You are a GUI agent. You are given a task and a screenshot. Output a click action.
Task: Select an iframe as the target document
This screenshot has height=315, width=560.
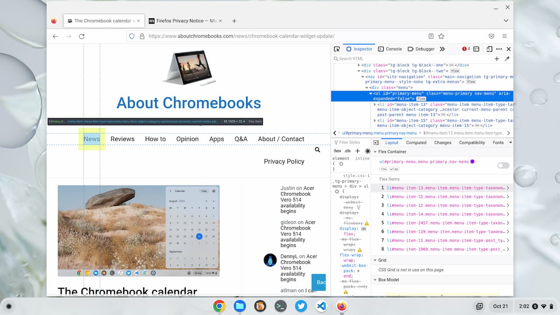coord(476,49)
